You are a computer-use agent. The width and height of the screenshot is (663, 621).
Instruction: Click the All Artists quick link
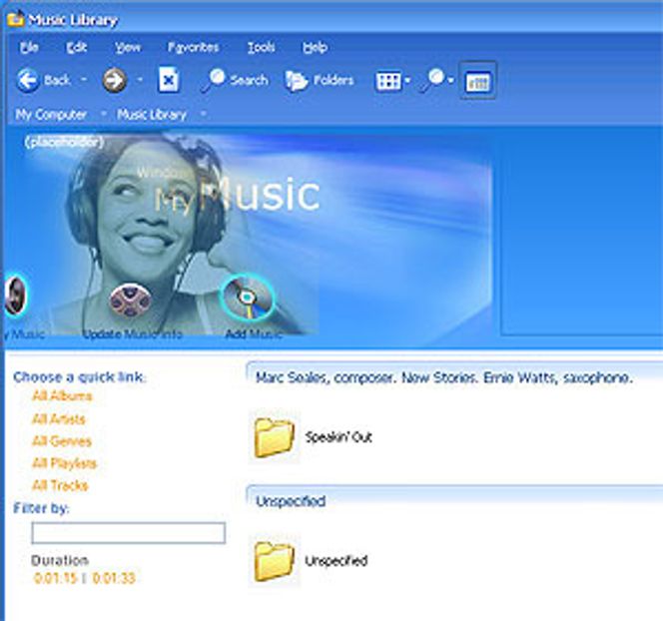point(59,419)
